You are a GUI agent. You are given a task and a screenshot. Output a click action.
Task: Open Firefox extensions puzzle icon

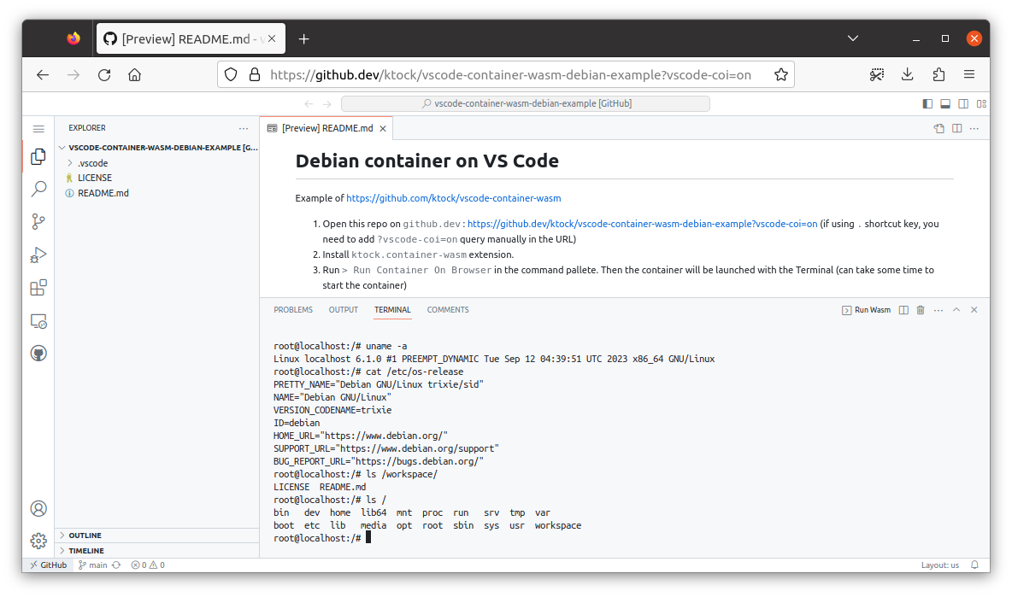coord(938,75)
